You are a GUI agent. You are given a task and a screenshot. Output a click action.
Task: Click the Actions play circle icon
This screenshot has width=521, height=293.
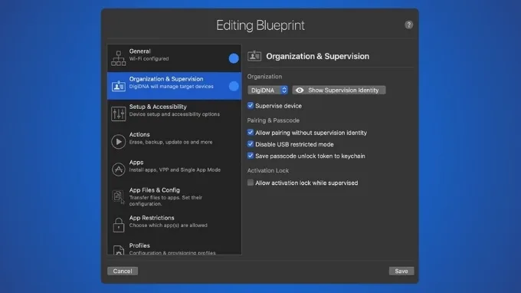click(118, 141)
